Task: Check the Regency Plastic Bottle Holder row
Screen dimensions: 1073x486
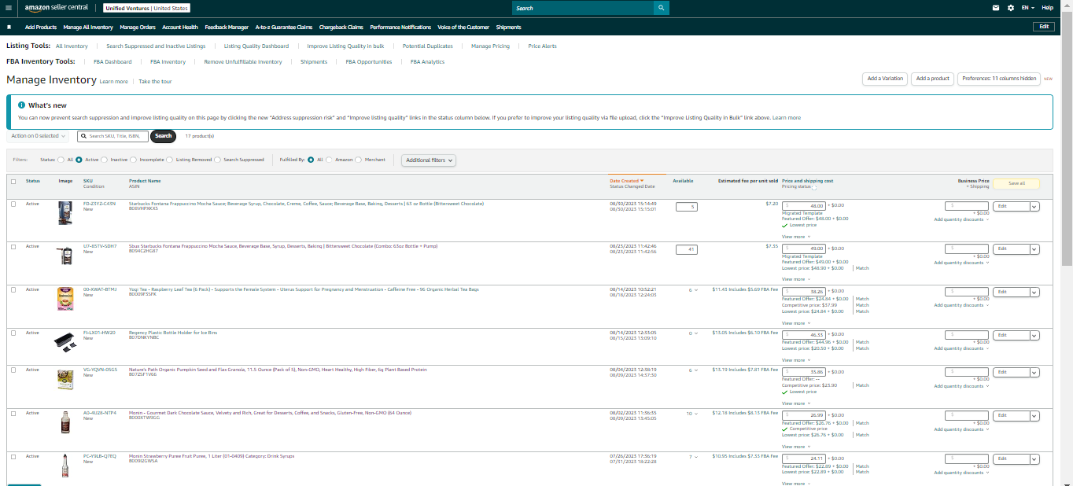Action: [13, 333]
